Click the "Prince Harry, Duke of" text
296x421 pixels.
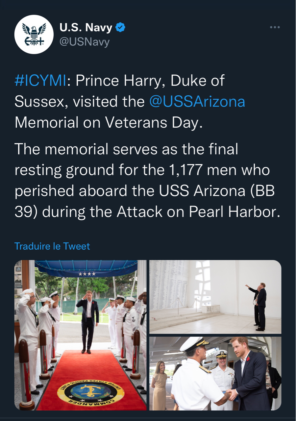pos(150,81)
